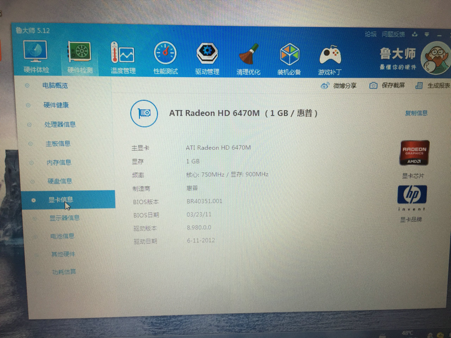Screen dimensions: 451x338
Task: Select 硬件健康 in the sidebar
Action: tap(56, 105)
